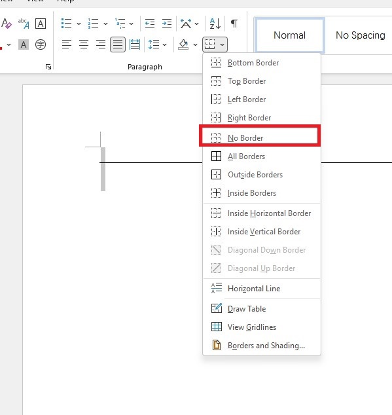Viewport: 392px width, 415px height.
Task: Click the Bottom Border grid icon
Action: tap(216, 63)
